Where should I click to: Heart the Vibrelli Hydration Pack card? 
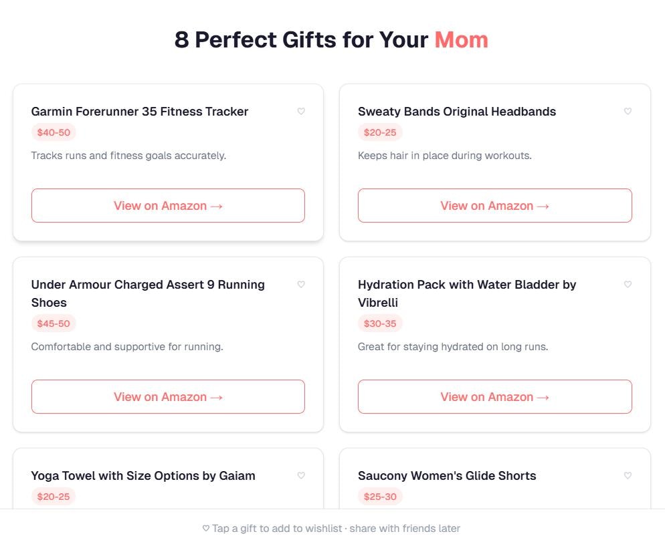[628, 285]
